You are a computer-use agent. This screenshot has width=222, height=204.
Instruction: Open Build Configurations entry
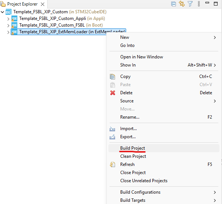[x=164, y=192]
